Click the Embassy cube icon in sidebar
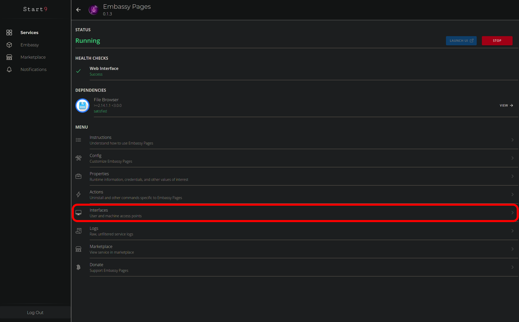 9,45
